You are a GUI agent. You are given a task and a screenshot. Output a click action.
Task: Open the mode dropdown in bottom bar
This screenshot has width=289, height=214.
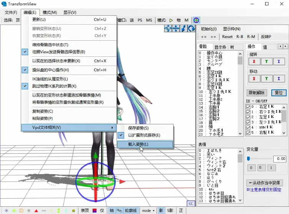[x=148, y=211]
